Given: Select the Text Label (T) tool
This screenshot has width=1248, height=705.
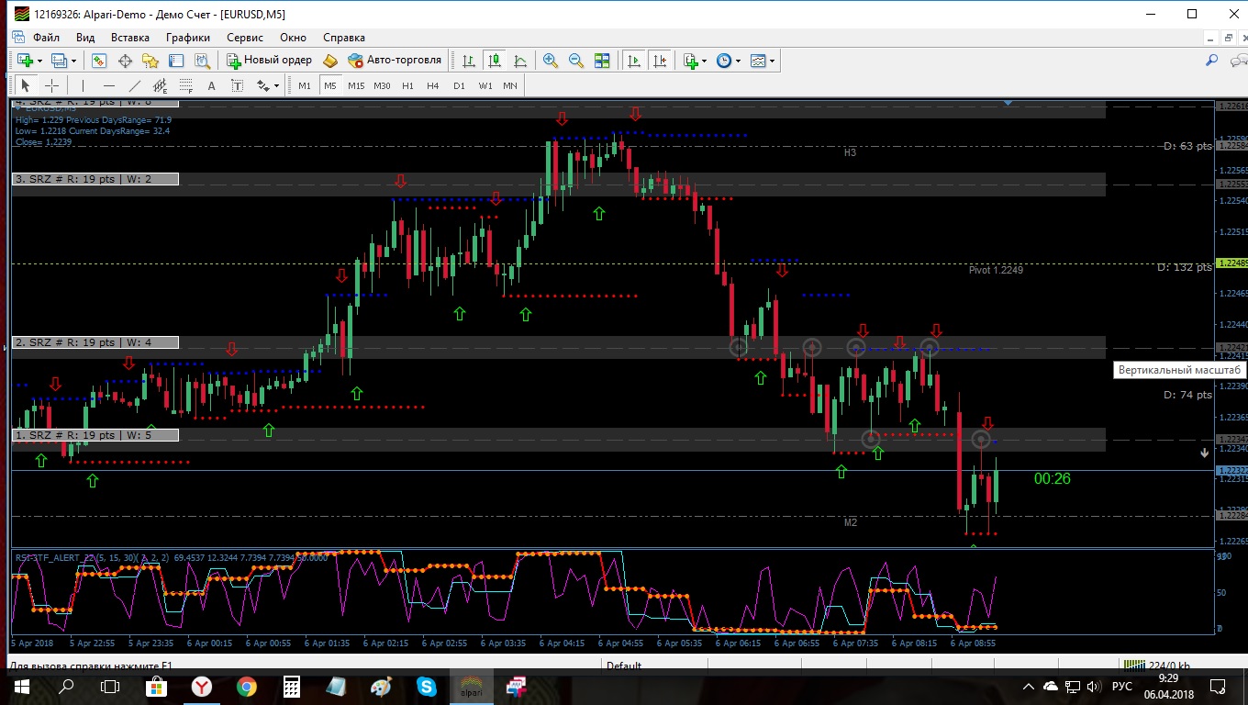Looking at the screenshot, I should 237,85.
